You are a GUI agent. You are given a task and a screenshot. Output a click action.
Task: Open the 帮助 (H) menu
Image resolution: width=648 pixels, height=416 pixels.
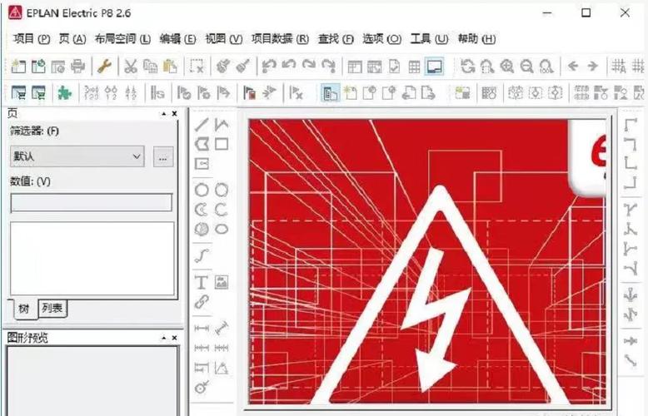tap(476, 39)
